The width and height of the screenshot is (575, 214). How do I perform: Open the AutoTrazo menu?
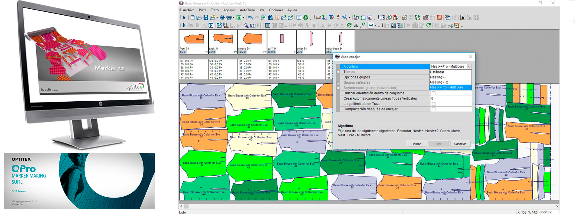coord(247,10)
